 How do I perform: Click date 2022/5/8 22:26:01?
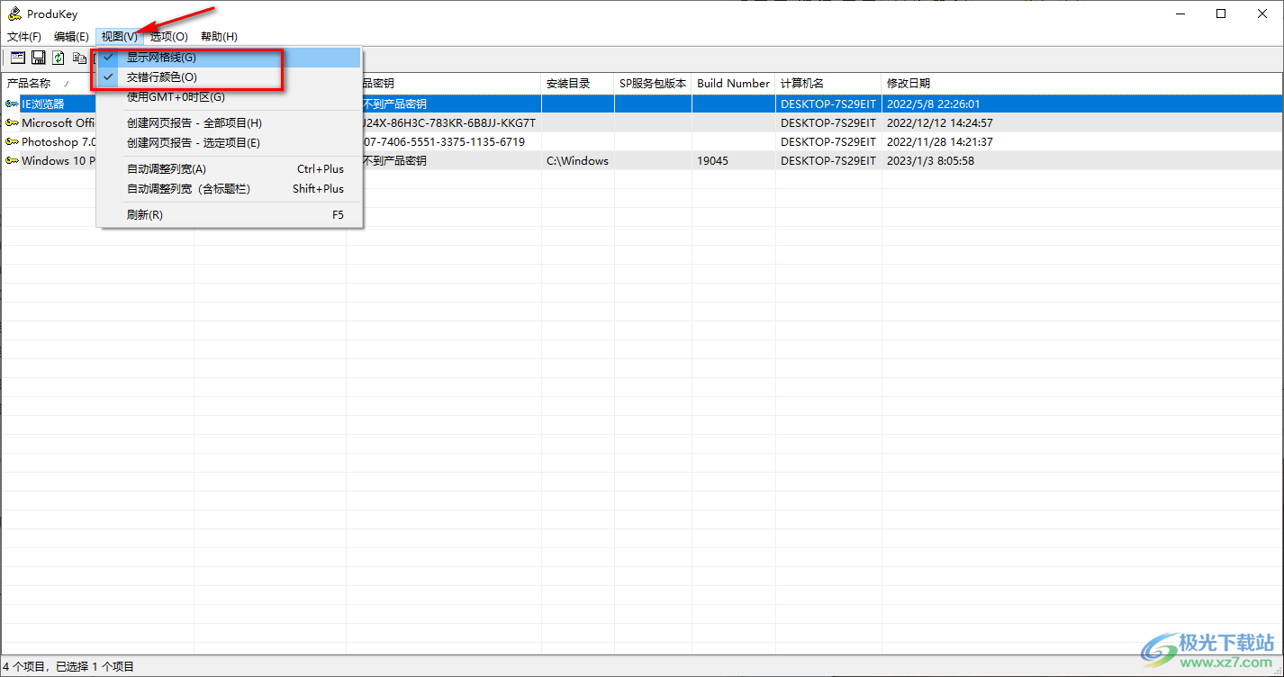point(934,104)
